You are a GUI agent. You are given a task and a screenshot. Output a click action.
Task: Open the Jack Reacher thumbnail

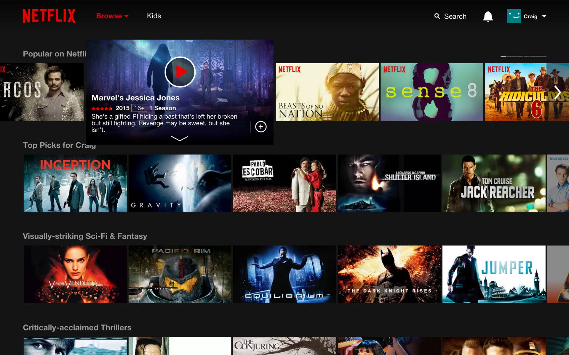click(494, 183)
